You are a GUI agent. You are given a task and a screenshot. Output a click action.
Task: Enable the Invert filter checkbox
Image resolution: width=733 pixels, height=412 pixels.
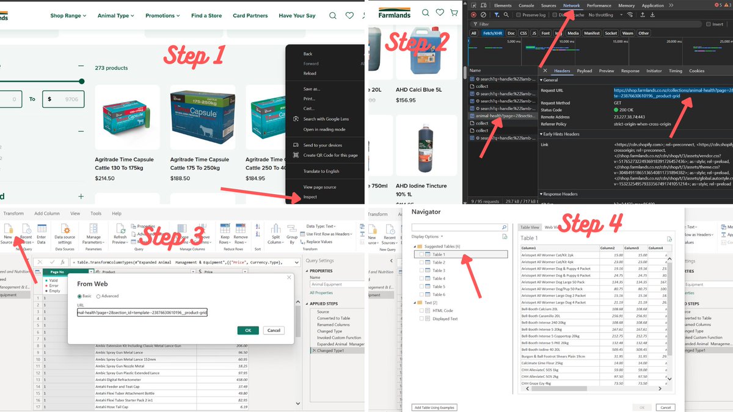708,24
